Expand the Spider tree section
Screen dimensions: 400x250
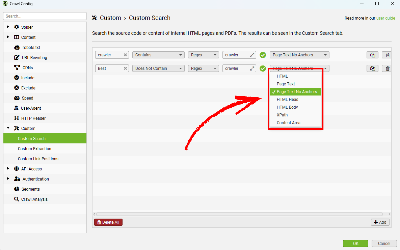click(x=8, y=27)
